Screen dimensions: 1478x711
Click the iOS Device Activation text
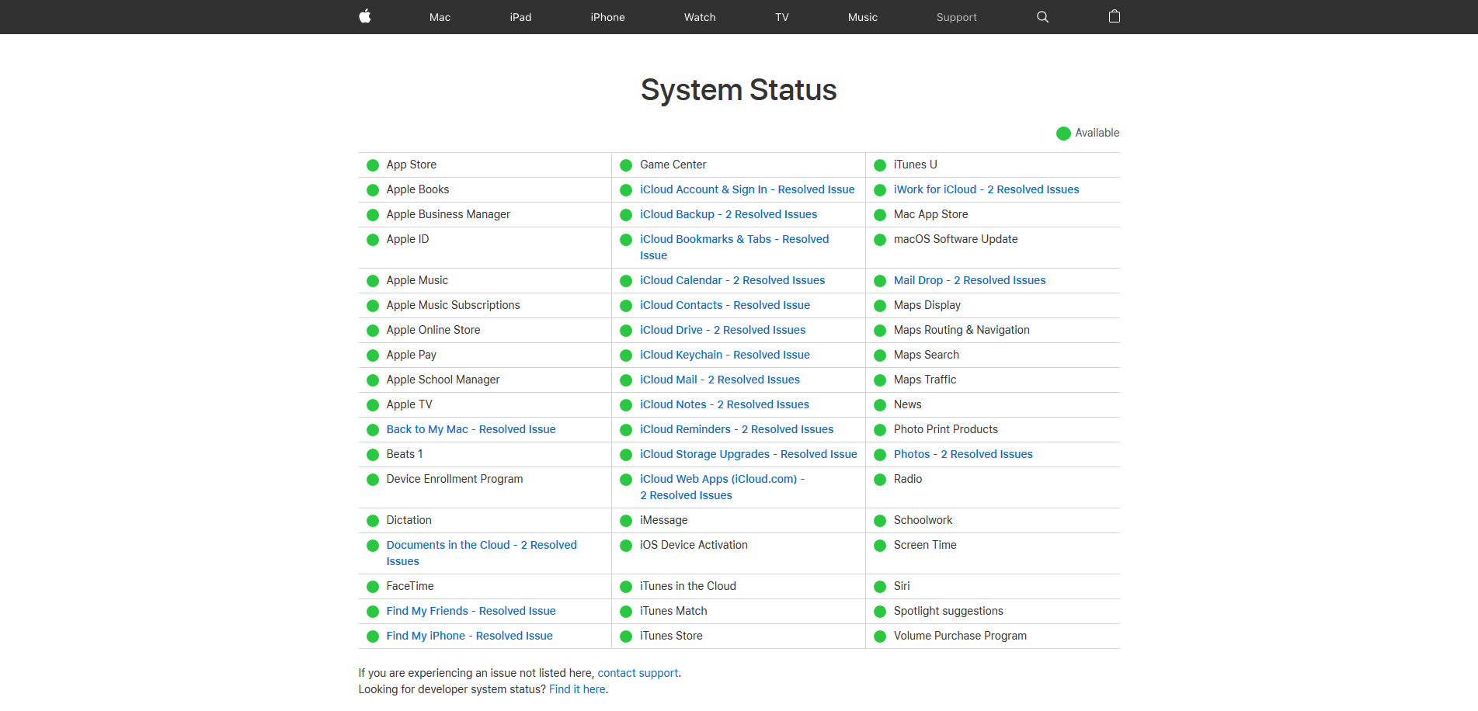pyautogui.click(x=694, y=545)
